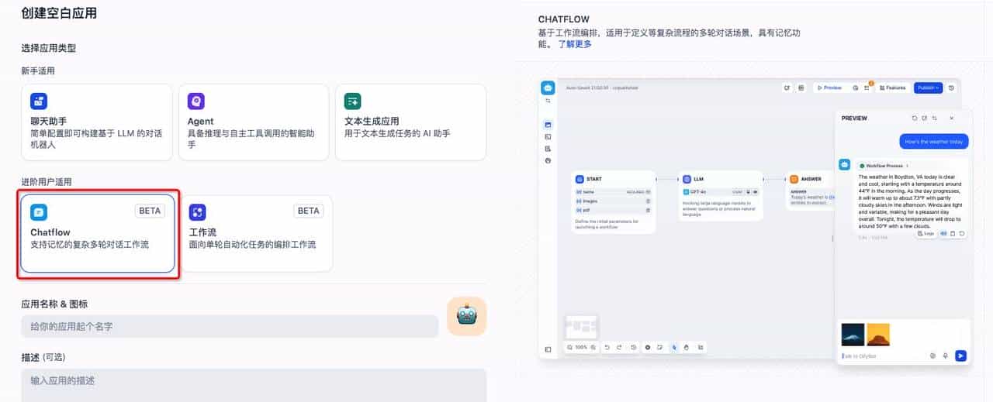This screenshot has width=993, height=402.
Task: Open the 了解更多 learn more link
Action: point(575,44)
